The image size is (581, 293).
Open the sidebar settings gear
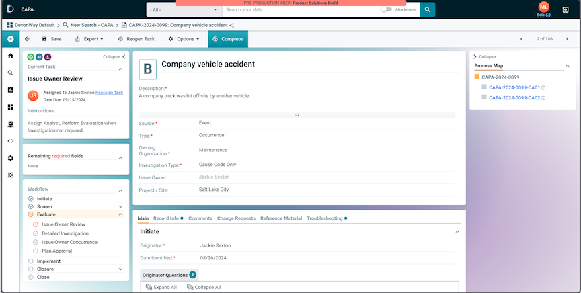coord(10,158)
